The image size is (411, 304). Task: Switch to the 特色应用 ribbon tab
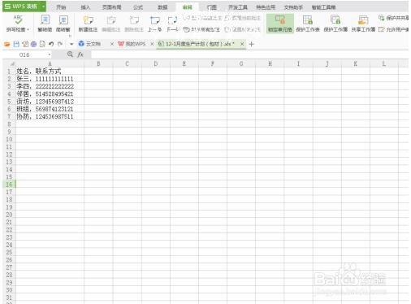click(x=266, y=7)
